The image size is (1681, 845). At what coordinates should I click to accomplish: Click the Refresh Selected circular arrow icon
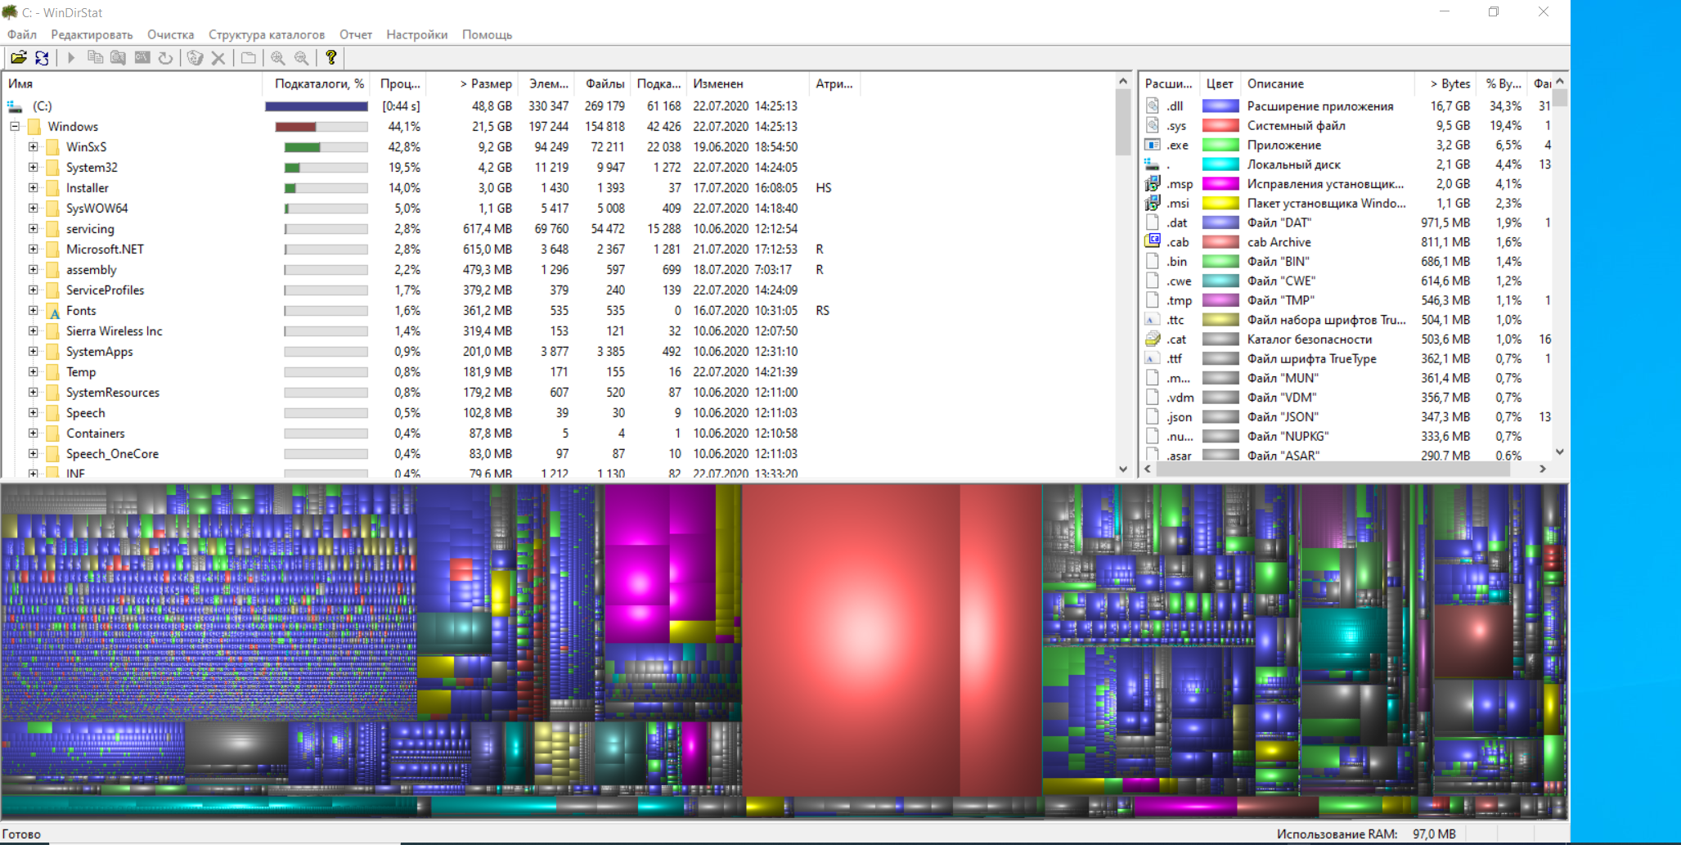tap(166, 57)
